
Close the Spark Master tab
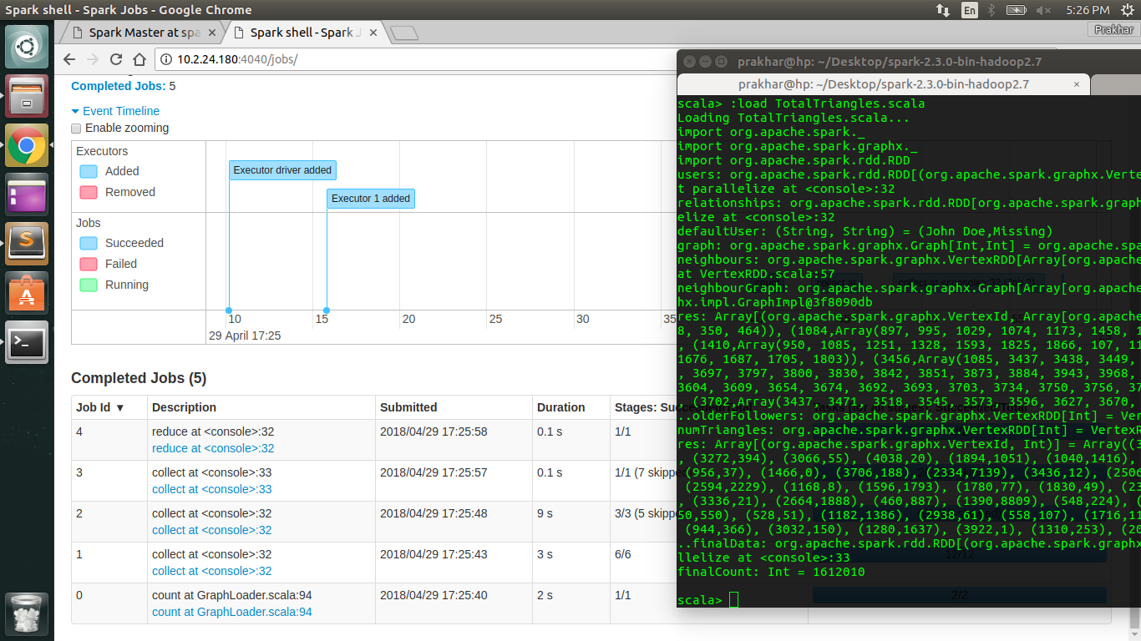(212, 33)
